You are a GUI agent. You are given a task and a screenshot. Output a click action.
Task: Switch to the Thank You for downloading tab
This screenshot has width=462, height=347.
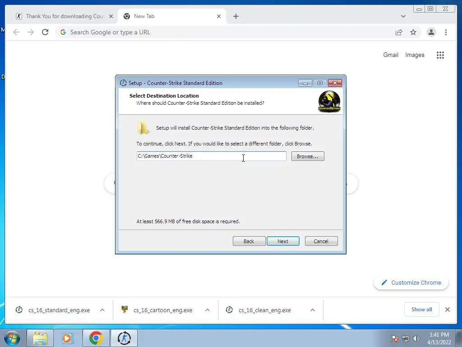click(x=64, y=16)
